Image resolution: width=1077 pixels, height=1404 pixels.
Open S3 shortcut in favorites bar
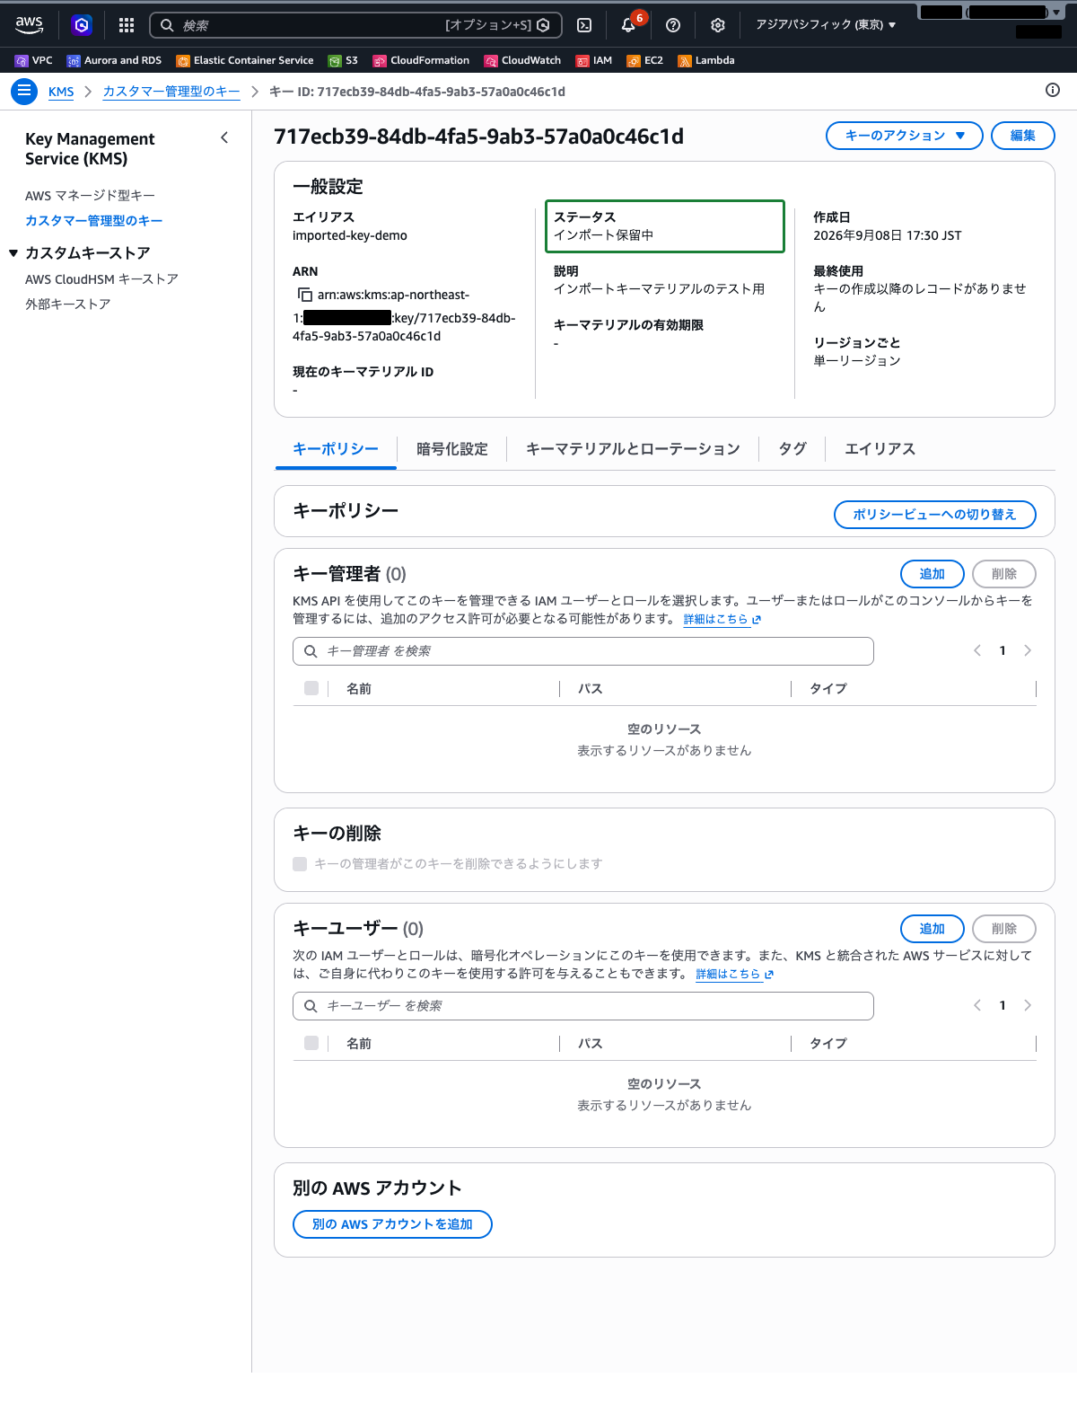coord(343,60)
